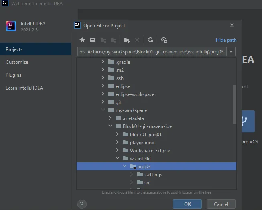Select the git tree row
The width and height of the screenshot is (262, 210).
point(156,102)
